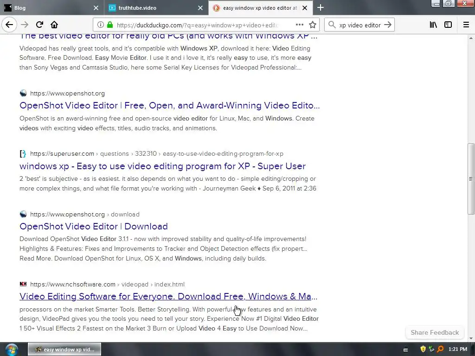Screen dimensions: 475x356
Task: Click OpenShot favicon next to download URL
Action: click(23, 214)
